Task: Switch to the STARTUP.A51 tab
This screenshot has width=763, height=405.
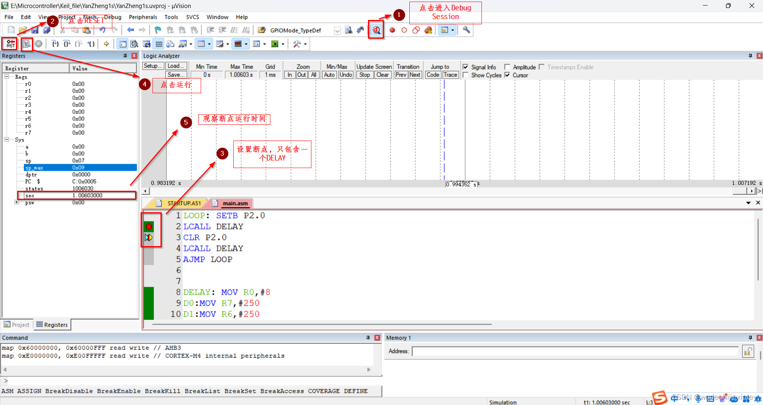Action: click(179, 203)
